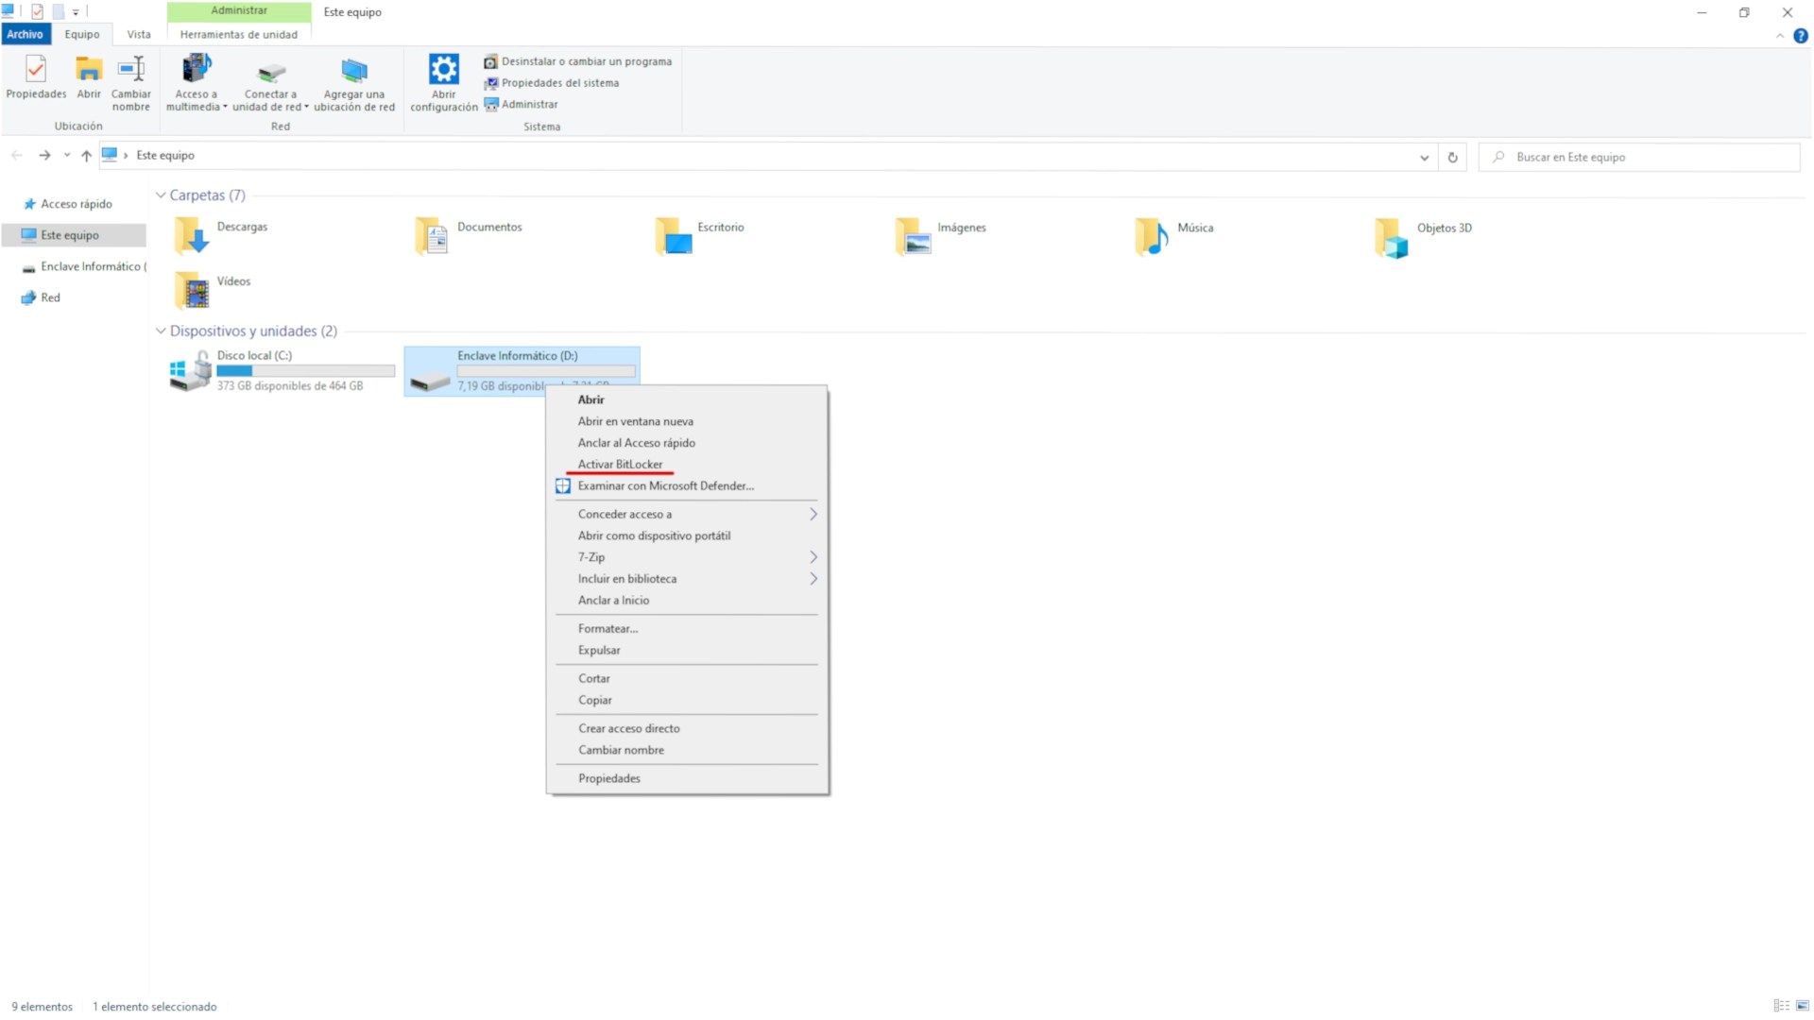Screen dimensions: 1814x1020
Task: Choose Formatear... in context menu
Action: pyautogui.click(x=608, y=629)
